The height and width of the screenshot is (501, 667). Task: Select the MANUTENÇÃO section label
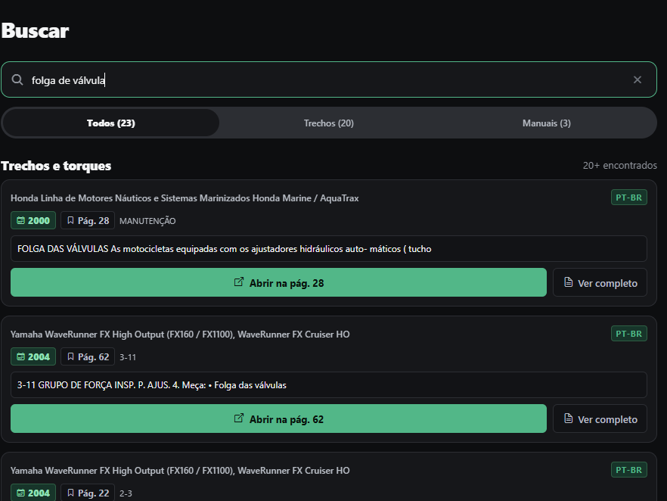click(147, 221)
